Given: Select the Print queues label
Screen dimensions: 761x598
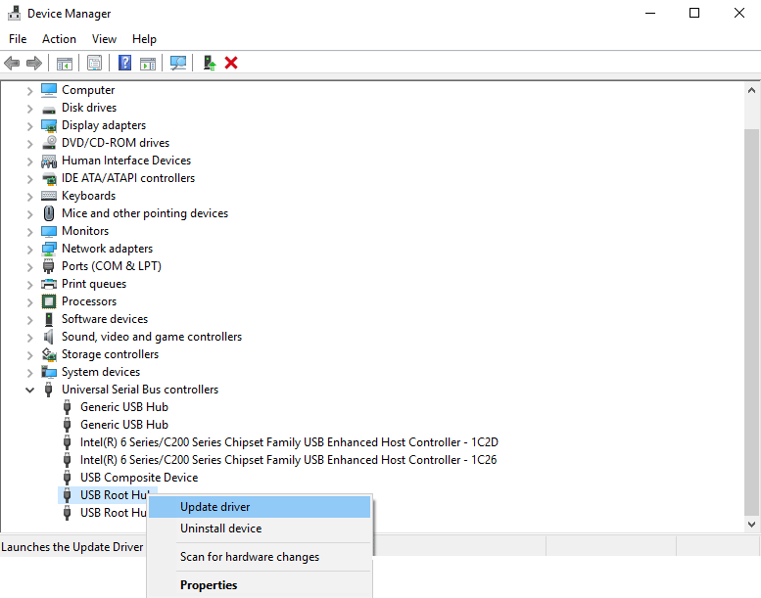Looking at the screenshot, I should tap(94, 284).
